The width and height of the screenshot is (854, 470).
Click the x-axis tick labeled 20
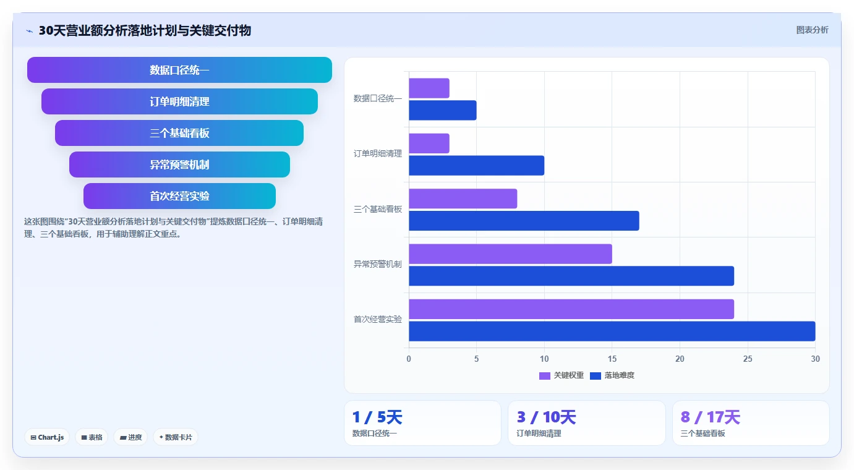[x=680, y=359]
